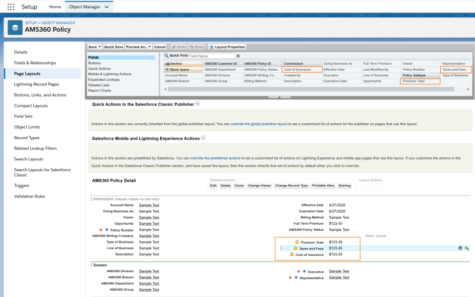Select Quick Actions in palette list
The height and width of the screenshot is (297, 475).
[100, 69]
